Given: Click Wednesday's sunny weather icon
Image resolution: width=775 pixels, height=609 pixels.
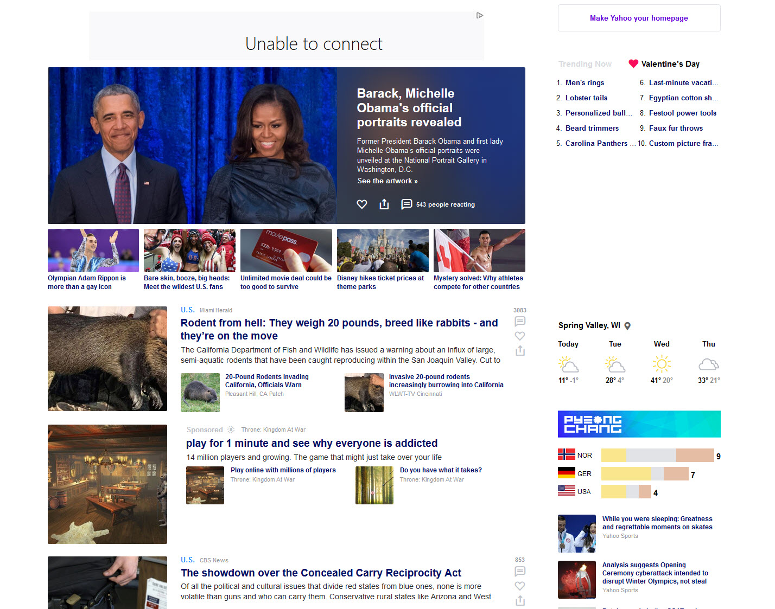Looking at the screenshot, I should pyautogui.click(x=662, y=364).
